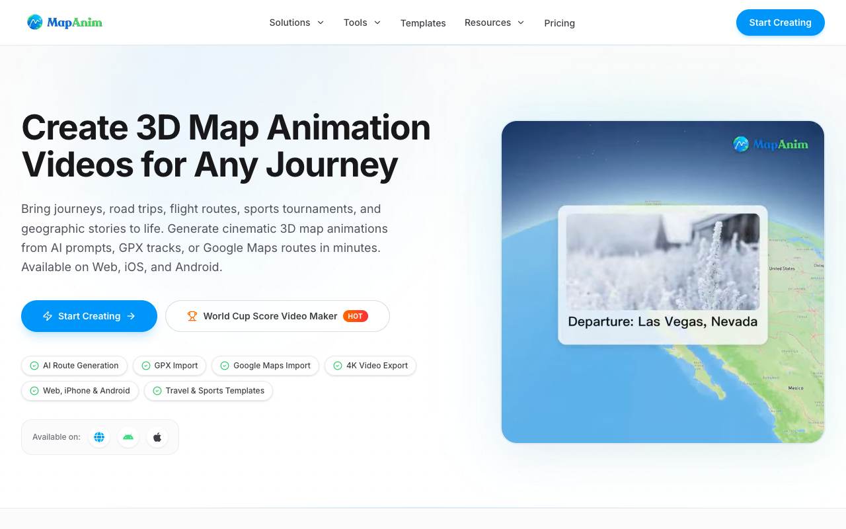
Task: Go to the Templates page
Action: (423, 23)
